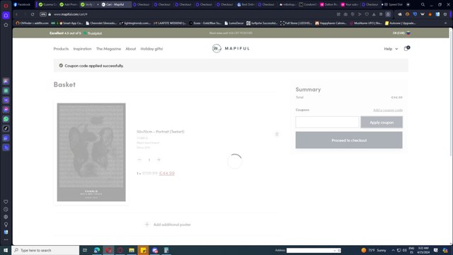Open Chevrolet Silverado bookmark
The height and width of the screenshot is (255, 453).
(101, 23)
